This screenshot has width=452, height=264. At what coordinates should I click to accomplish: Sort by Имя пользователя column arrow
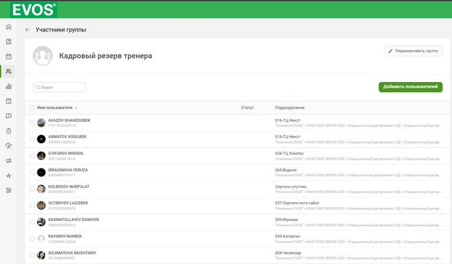[x=76, y=107]
